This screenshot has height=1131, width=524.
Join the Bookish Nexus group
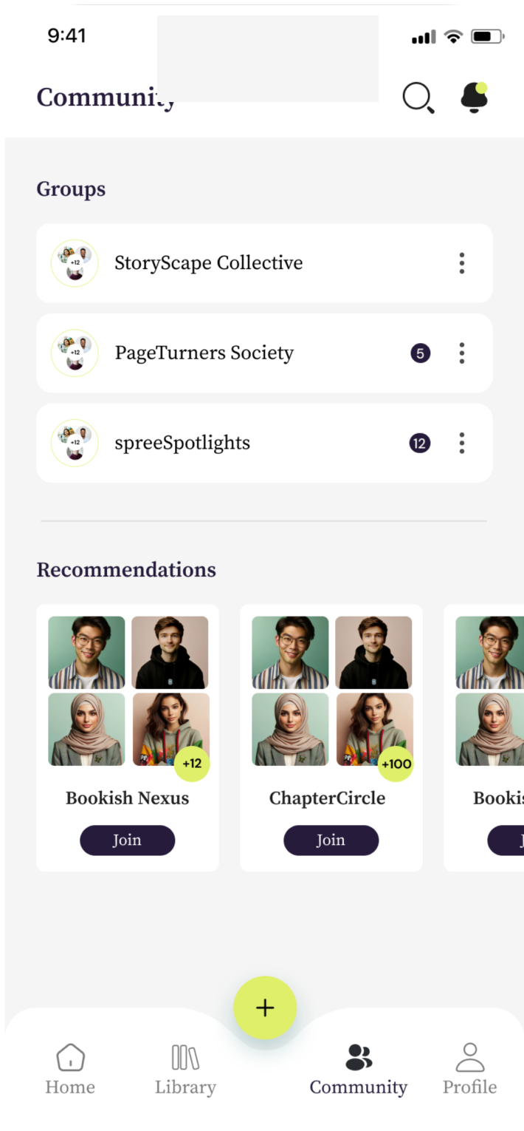pyautogui.click(x=127, y=840)
